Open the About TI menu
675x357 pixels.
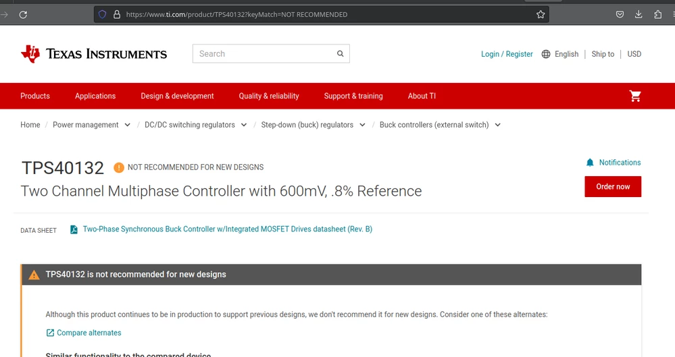tap(422, 96)
